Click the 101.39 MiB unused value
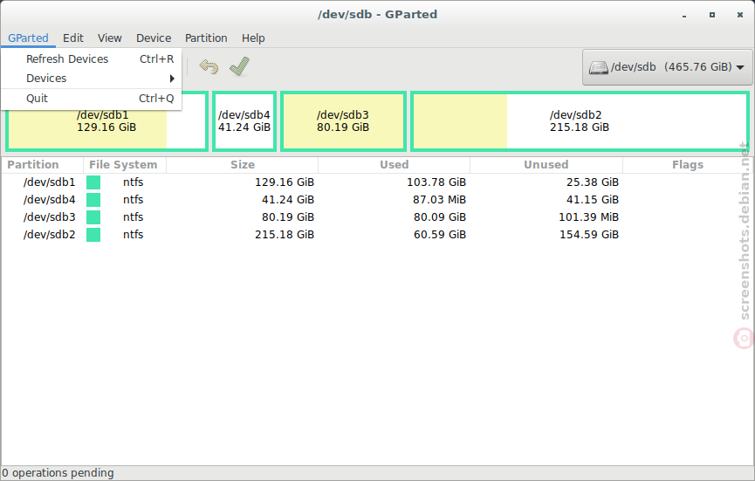Image resolution: width=755 pixels, height=481 pixels. coord(588,217)
